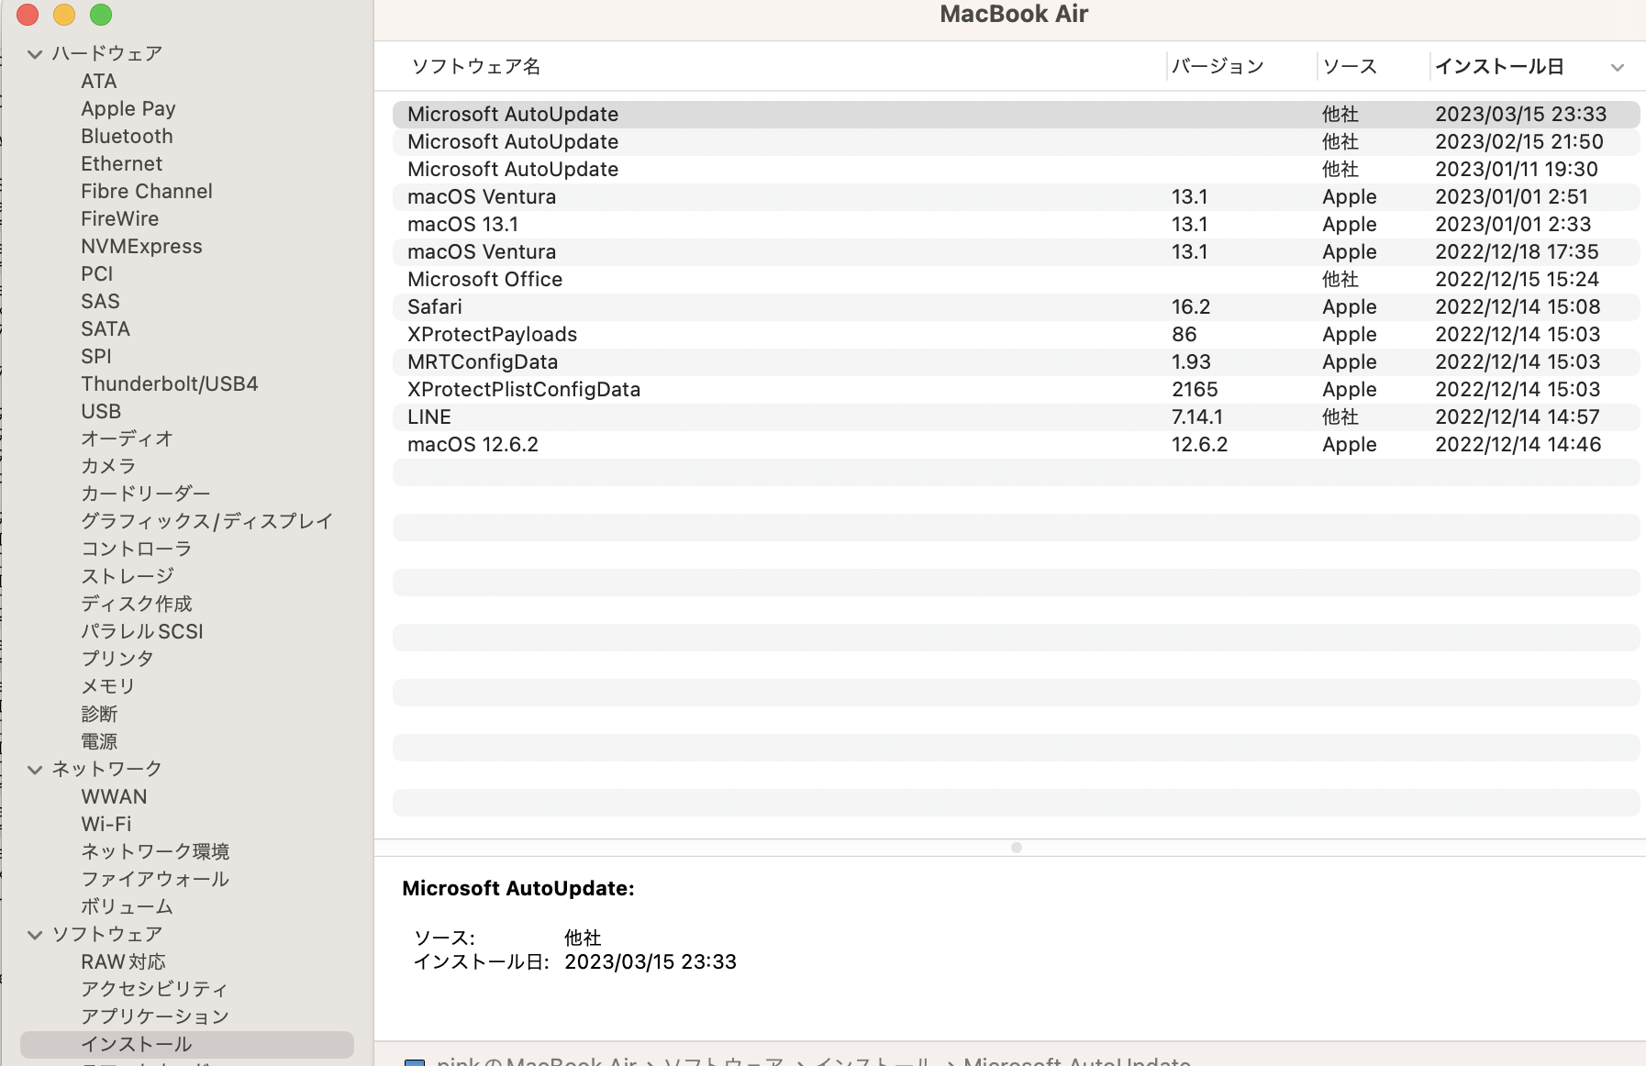Open RAW対応 under ソフトウェア
The height and width of the screenshot is (1066, 1646).
coord(123,962)
